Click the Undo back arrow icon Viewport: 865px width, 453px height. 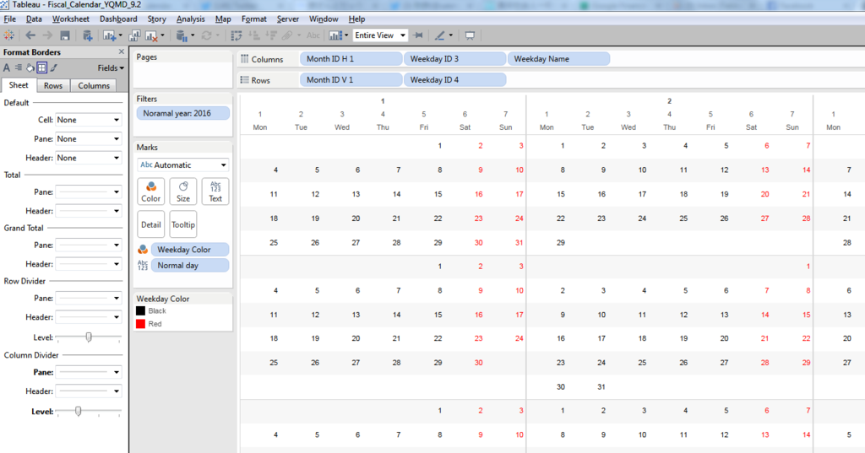[30, 35]
